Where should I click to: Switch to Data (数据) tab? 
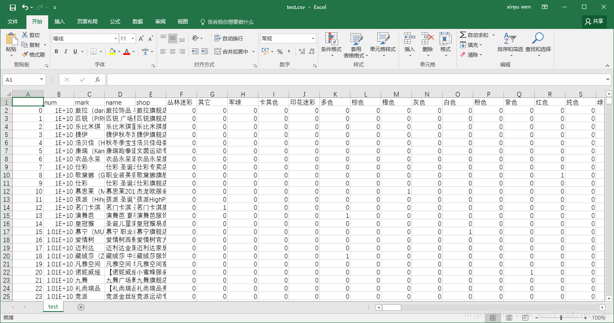pyautogui.click(x=138, y=22)
